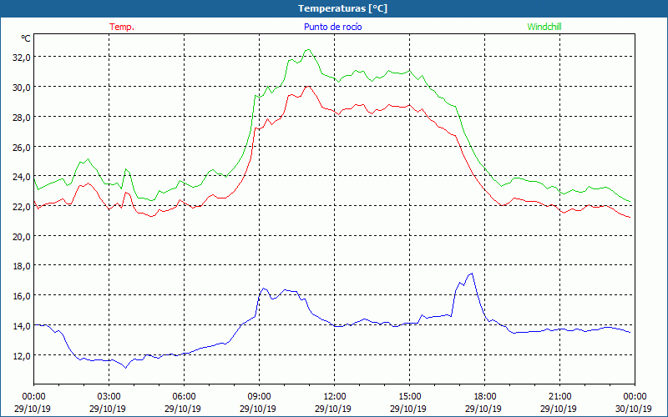Click the 18:00 time axis label
Screen dimensions: 668x417
pyautogui.click(x=485, y=397)
